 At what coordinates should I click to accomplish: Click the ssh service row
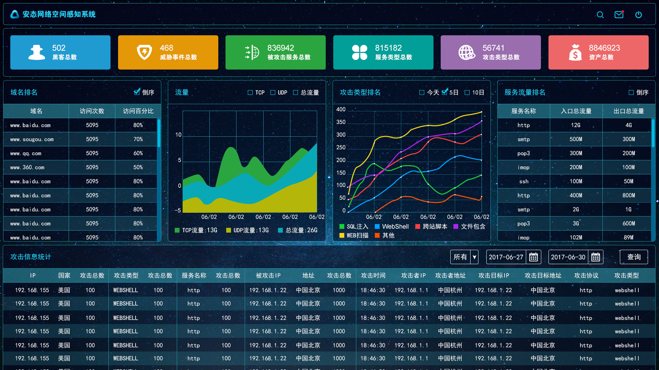[574, 182]
